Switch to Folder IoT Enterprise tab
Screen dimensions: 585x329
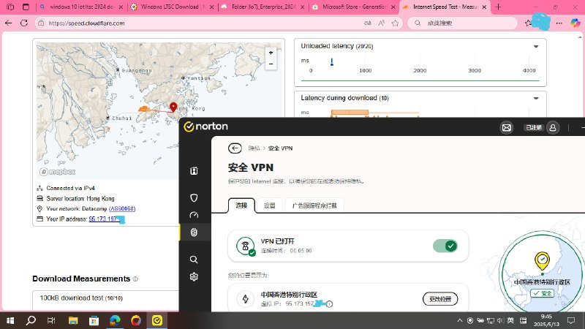tap(263, 7)
